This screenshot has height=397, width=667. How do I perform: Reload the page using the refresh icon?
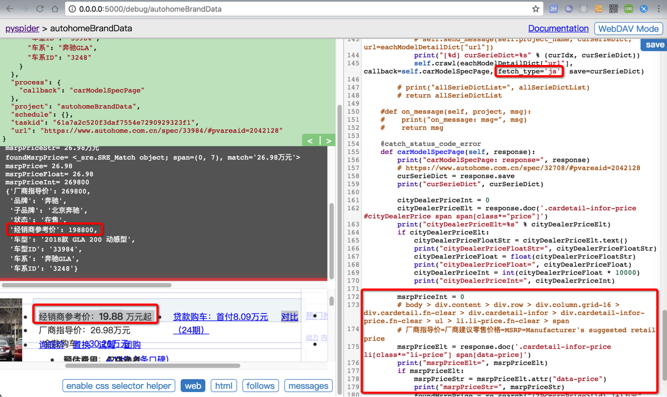pos(40,9)
